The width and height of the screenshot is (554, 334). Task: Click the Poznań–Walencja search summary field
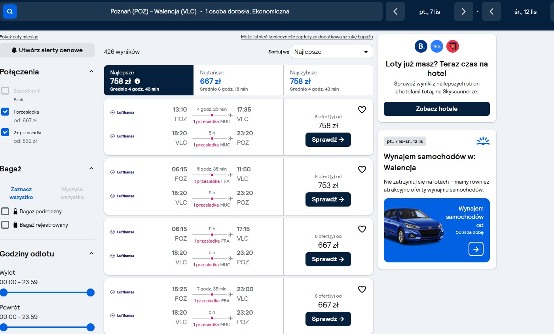click(x=200, y=12)
